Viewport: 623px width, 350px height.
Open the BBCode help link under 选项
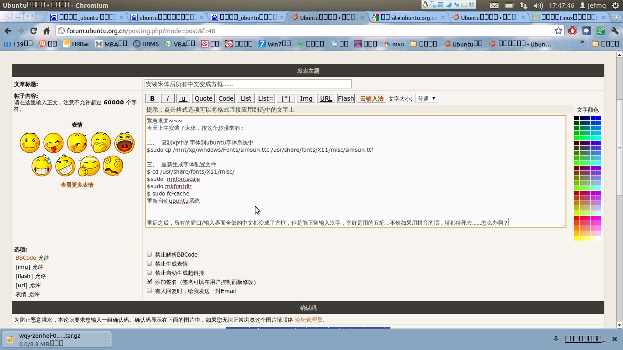(26, 258)
